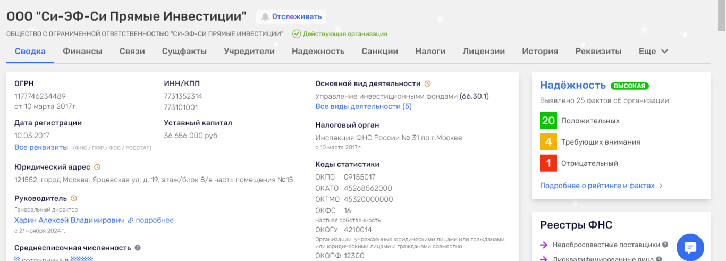Click the ОКОГУ code 4210014
This screenshot has height=261, width=726.
pos(358,230)
